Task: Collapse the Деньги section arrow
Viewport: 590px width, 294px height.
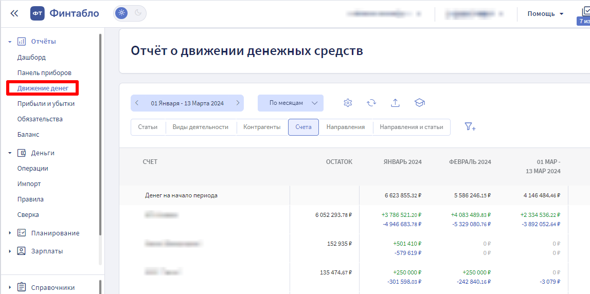Action: click(10, 153)
